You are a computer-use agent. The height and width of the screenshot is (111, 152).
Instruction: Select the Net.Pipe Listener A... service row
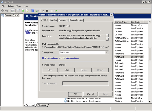[104, 101]
